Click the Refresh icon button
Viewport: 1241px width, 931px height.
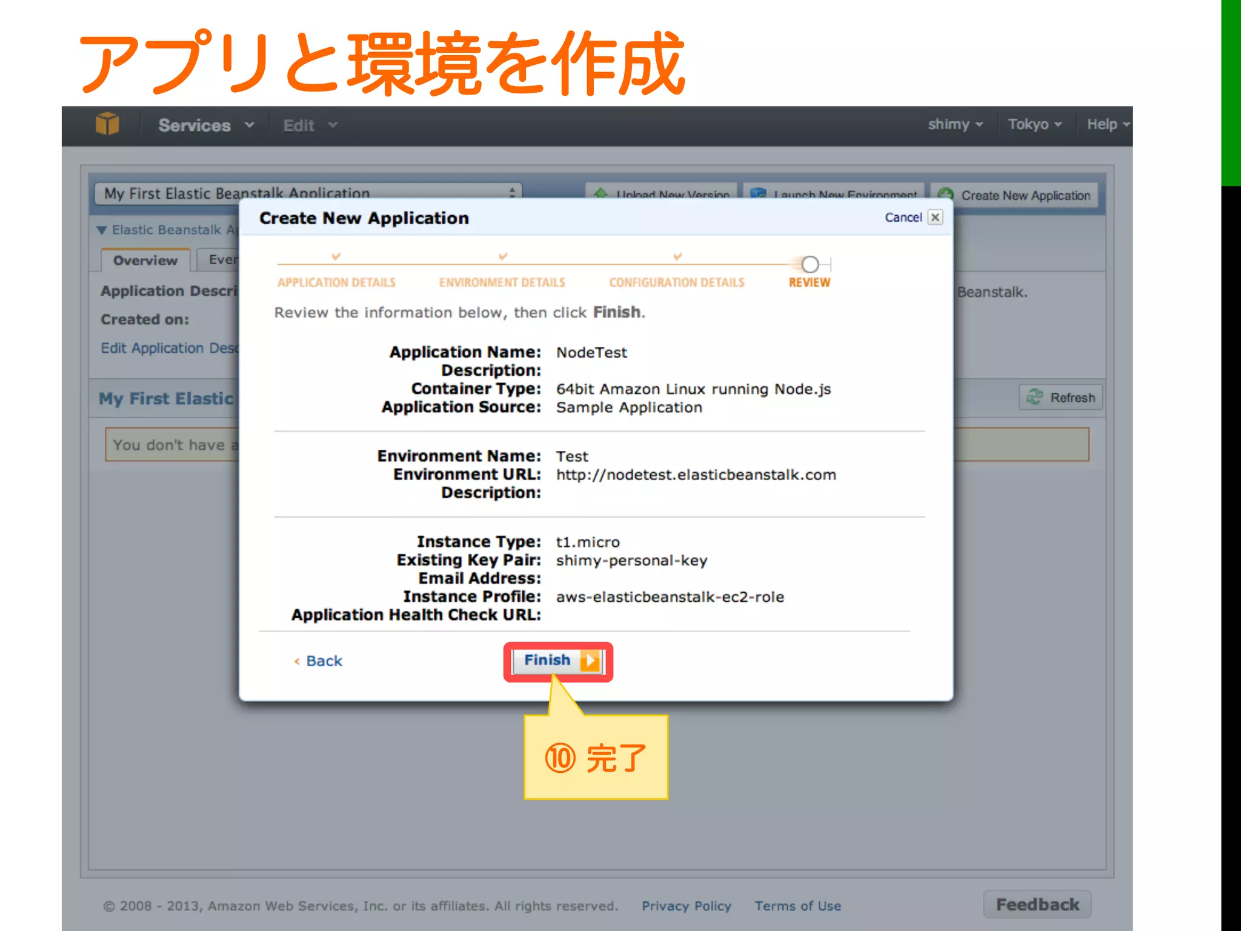(x=1034, y=398)
